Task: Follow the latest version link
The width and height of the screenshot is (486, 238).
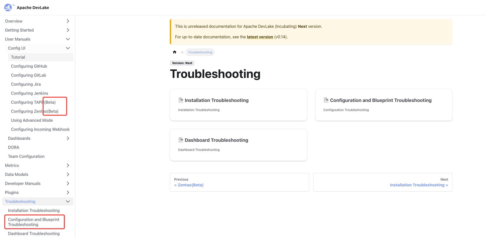Action: click(260, 37)
